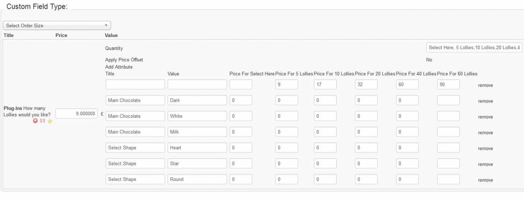Screen dimensions: 524x200
Task: Click the Value field containing Star
Action: click(197, 163)
